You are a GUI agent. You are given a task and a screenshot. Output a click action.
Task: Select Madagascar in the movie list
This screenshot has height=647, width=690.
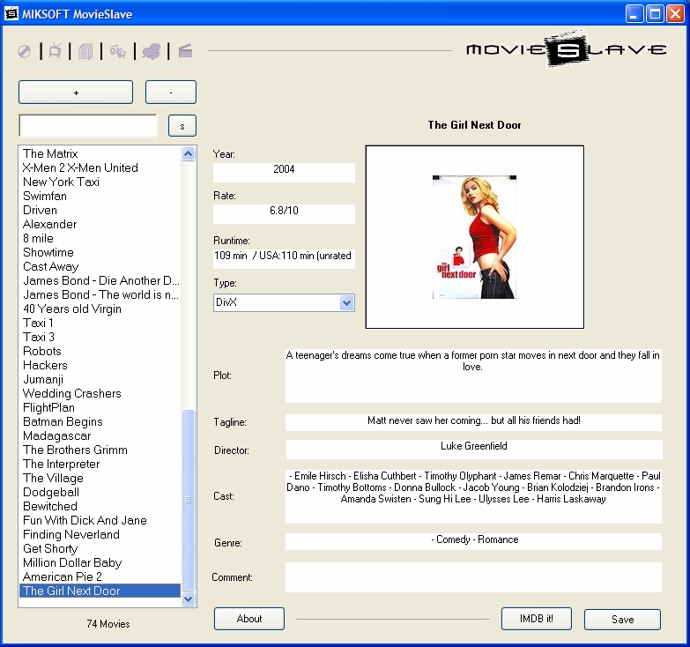100,435
